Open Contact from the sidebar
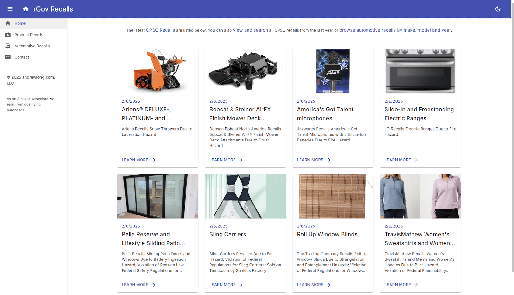This screenshot has height=295, width=514. (22, 57)
